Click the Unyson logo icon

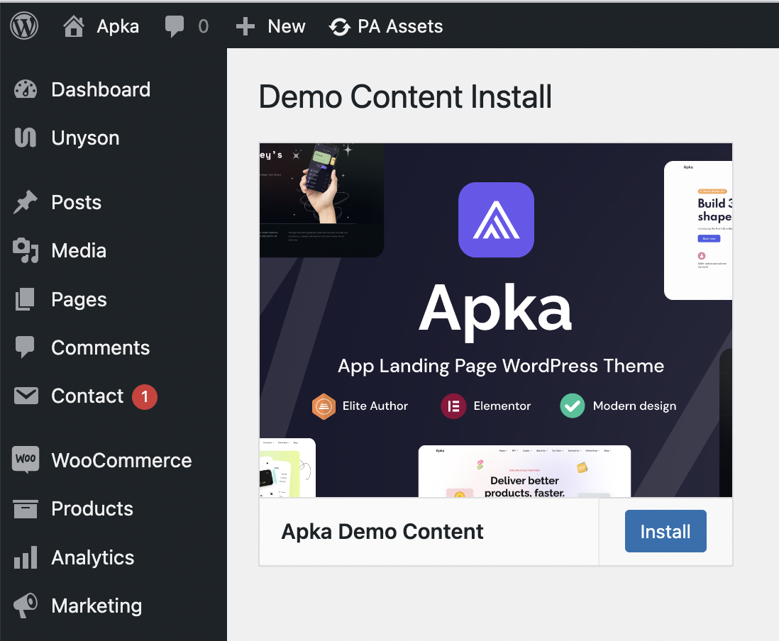click(x=26, y=138)
